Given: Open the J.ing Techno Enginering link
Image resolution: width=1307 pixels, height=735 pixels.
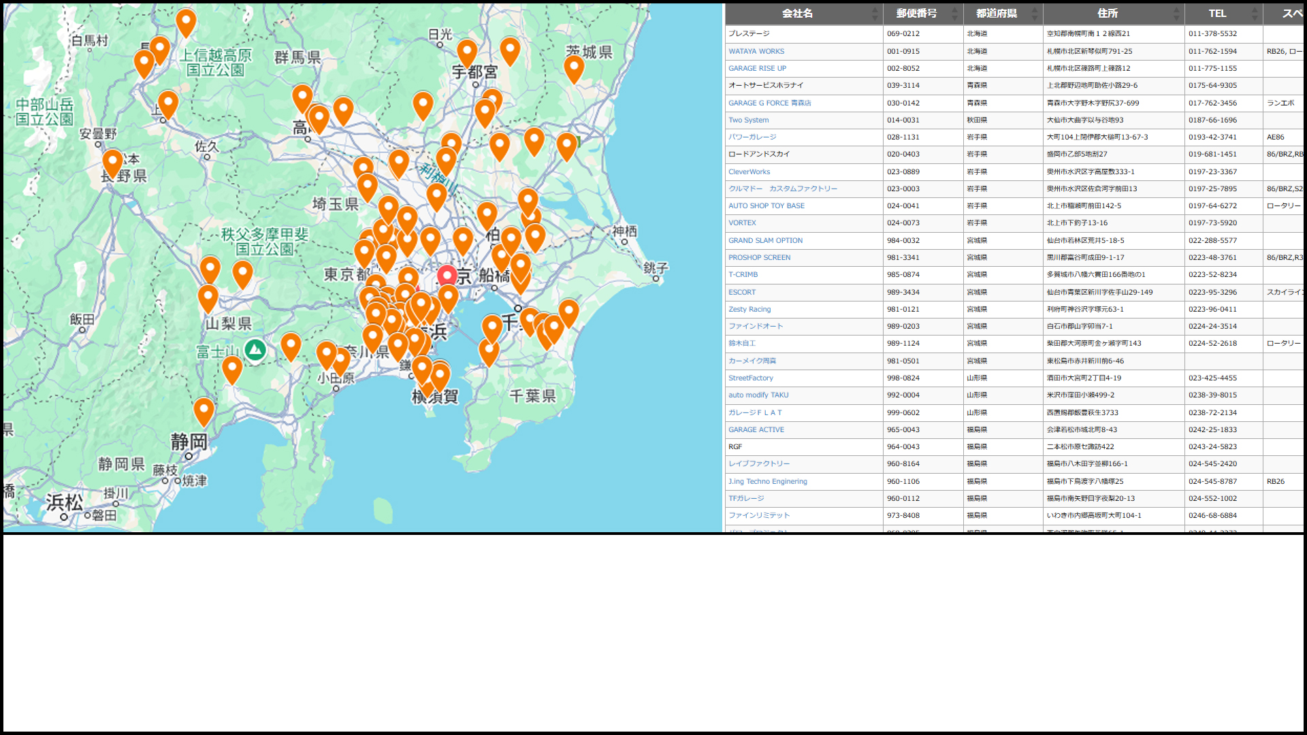Looking at the screenshot, I should (767, 481).
